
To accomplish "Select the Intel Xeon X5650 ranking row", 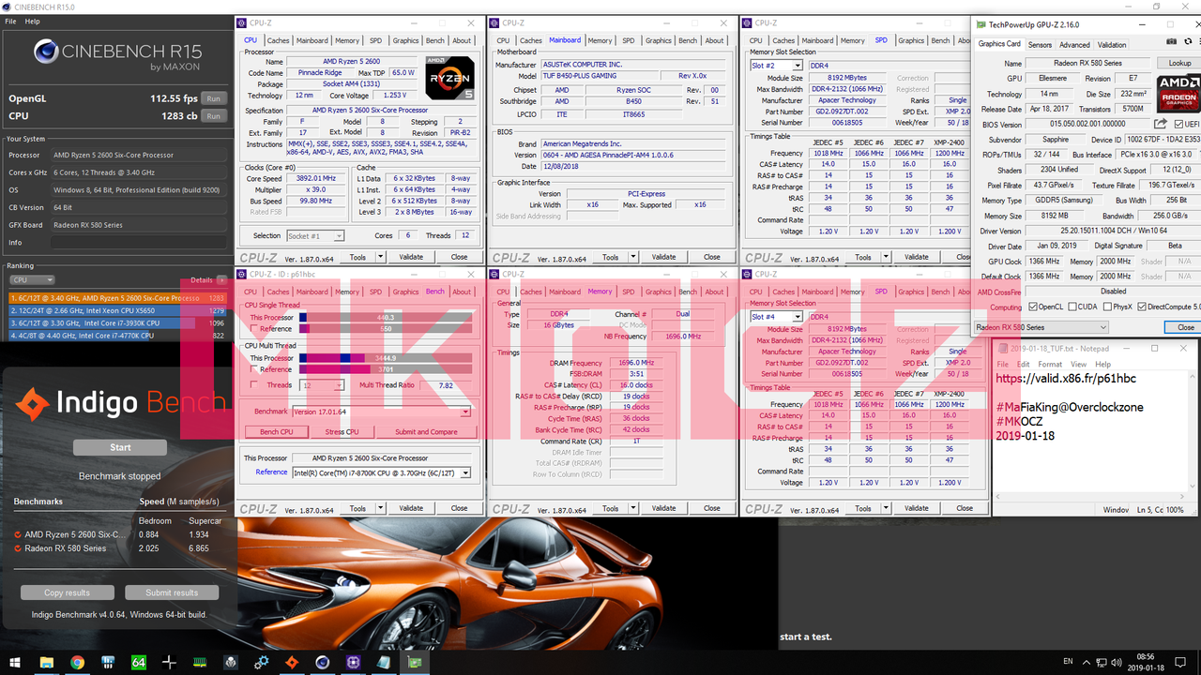I will 116,310.
